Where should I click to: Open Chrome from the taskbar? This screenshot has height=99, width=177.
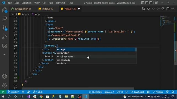(x=41, y=97)
